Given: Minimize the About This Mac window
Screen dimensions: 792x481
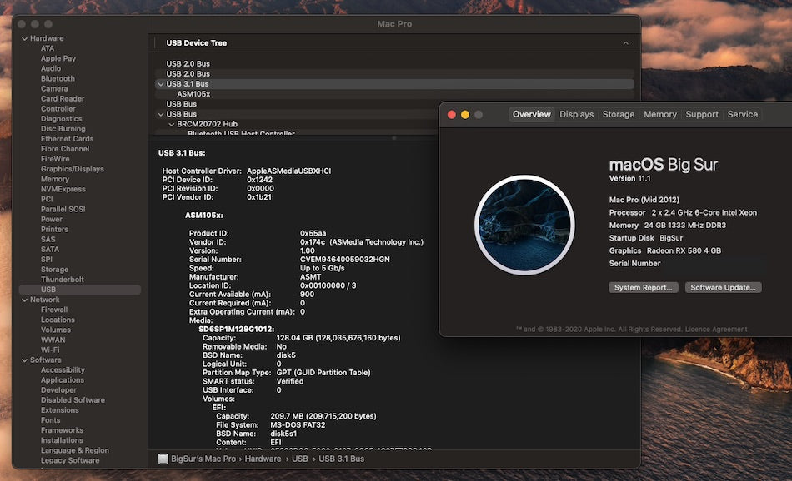Looking at the screenshot, I should pyautogui.click(x=465, y=115).
